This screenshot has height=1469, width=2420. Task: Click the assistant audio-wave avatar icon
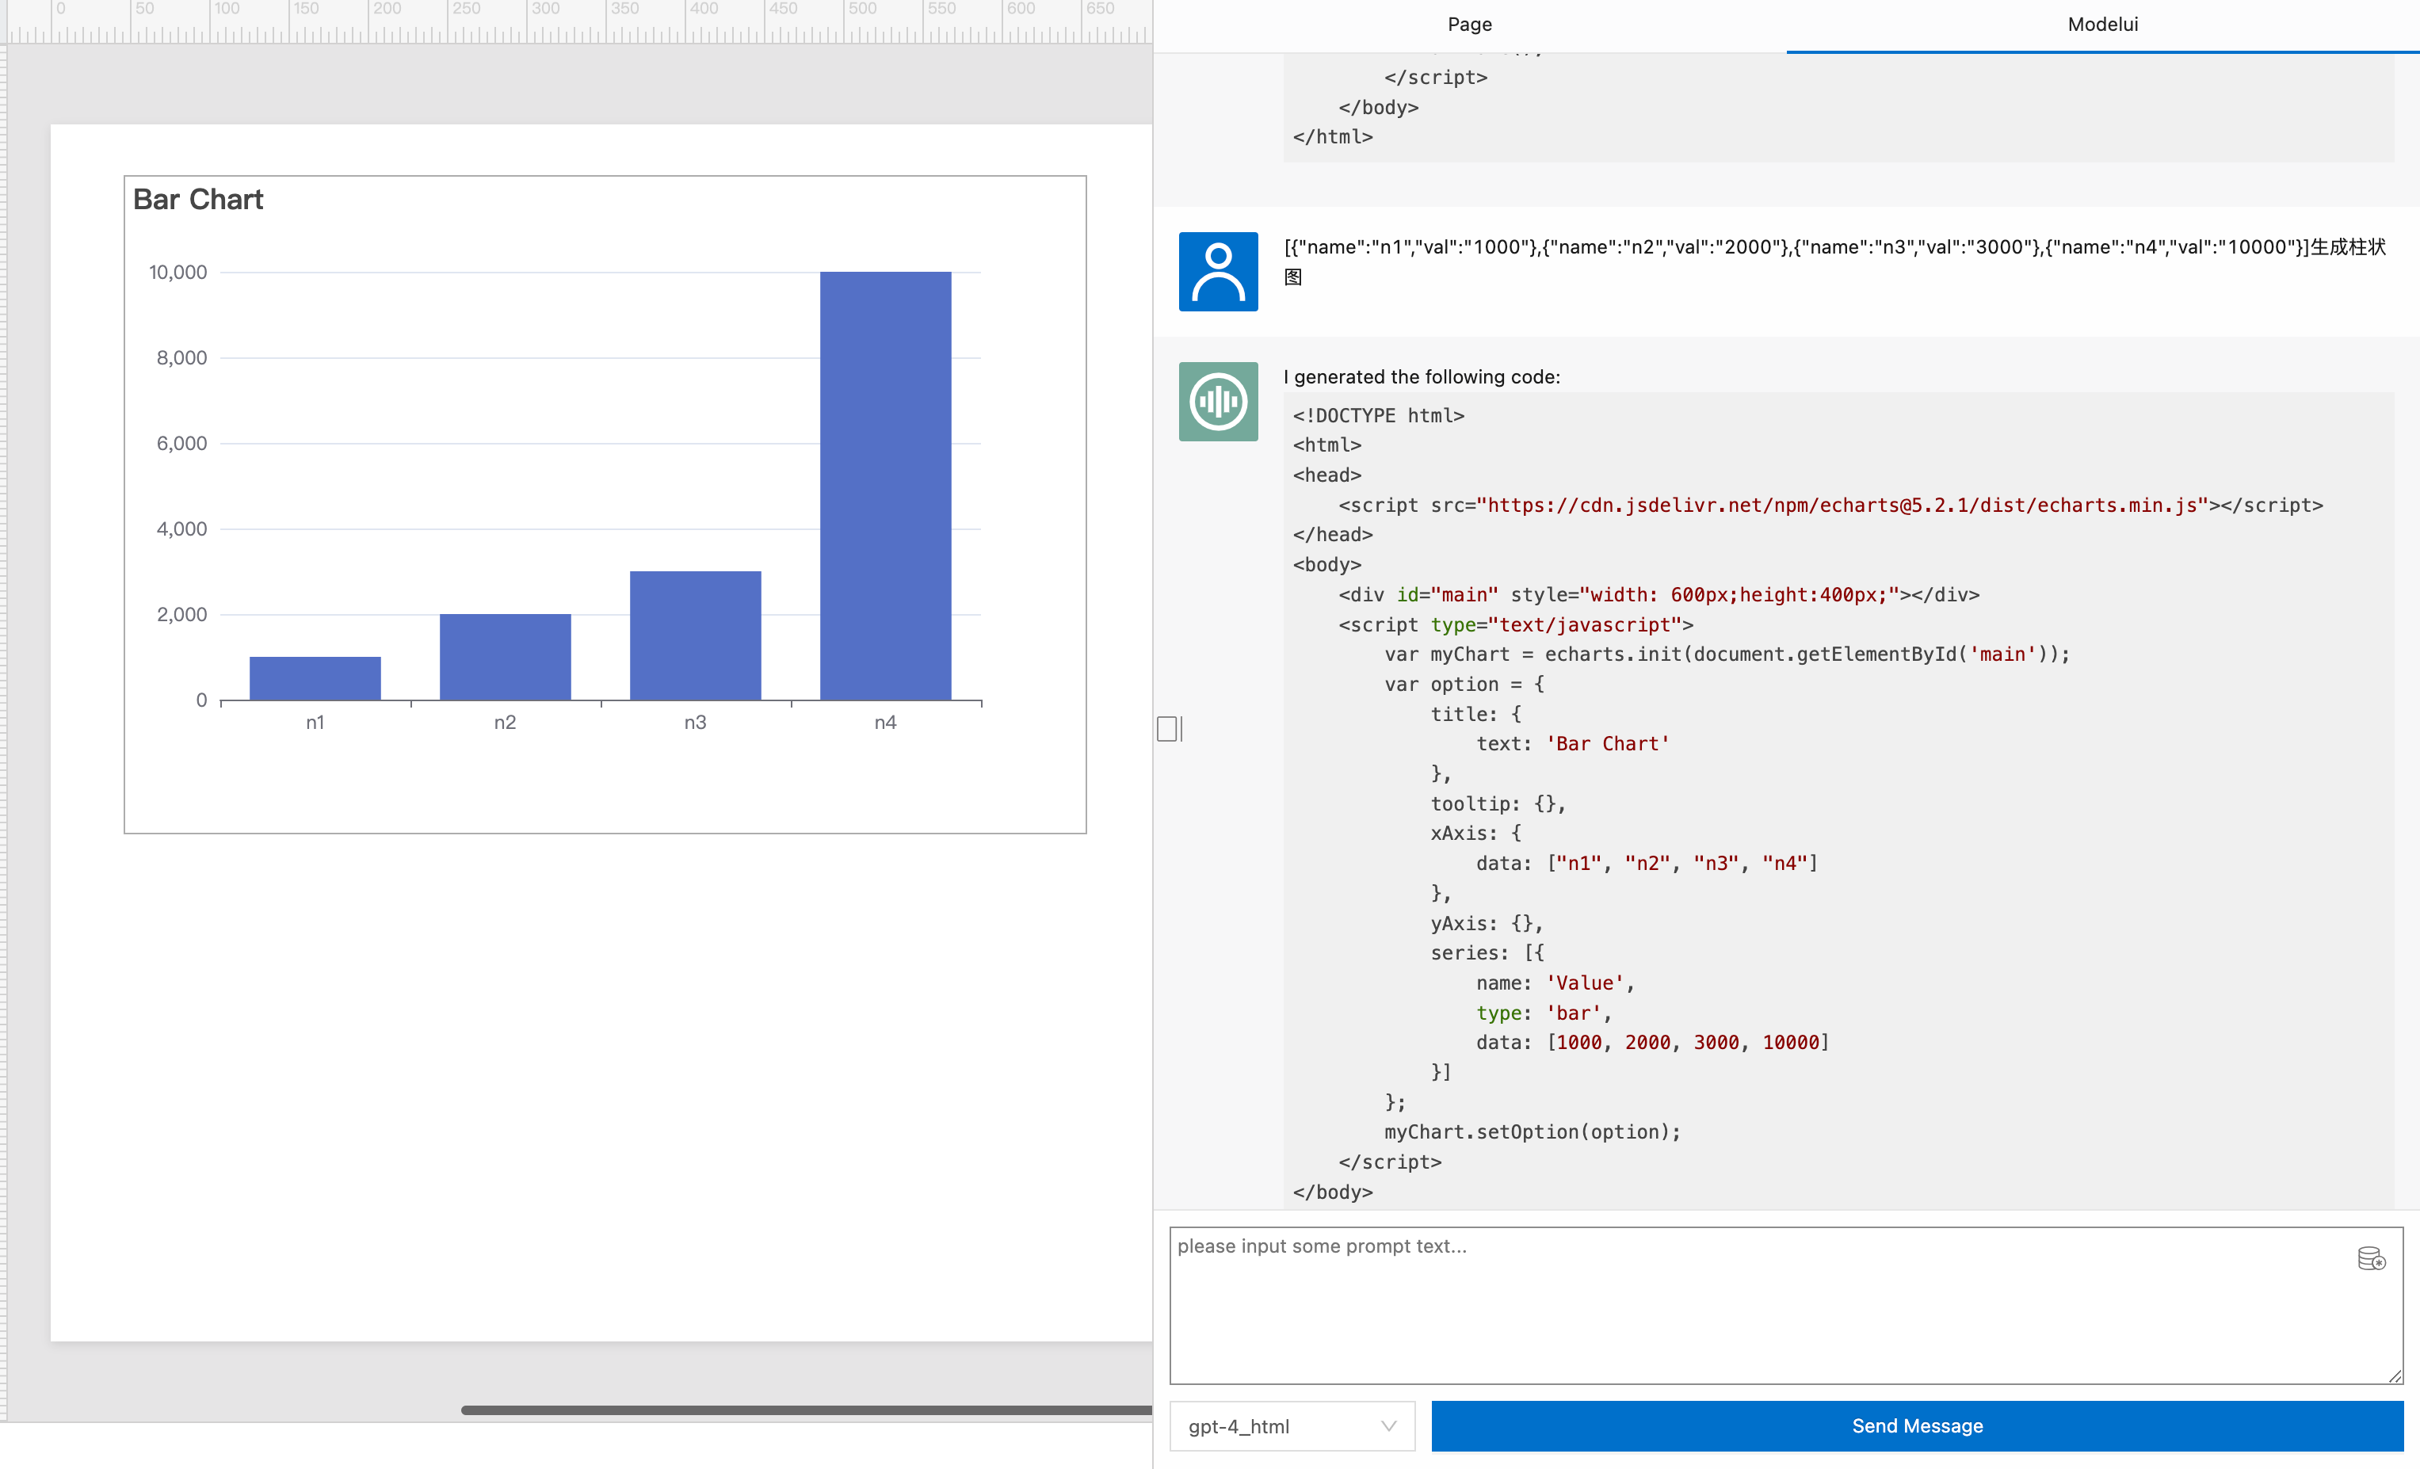1218,402
